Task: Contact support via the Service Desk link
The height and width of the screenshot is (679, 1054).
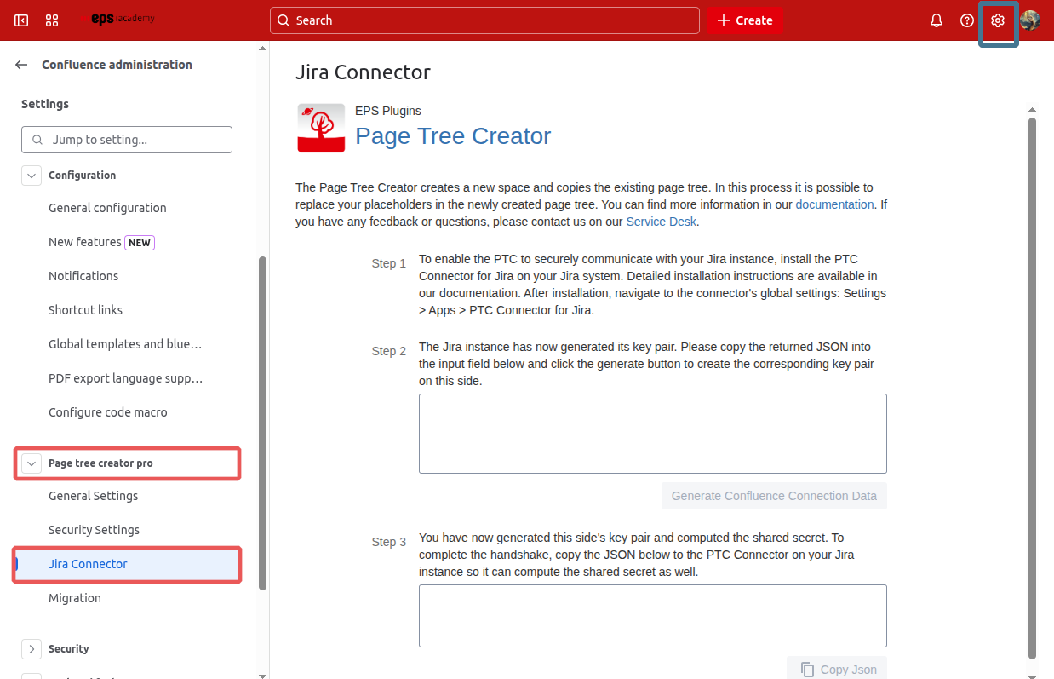Action: pos(661,221)
